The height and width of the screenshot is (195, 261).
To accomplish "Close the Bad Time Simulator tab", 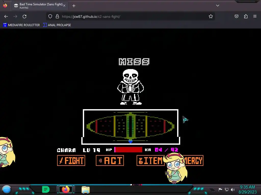I will coord(64,6).
